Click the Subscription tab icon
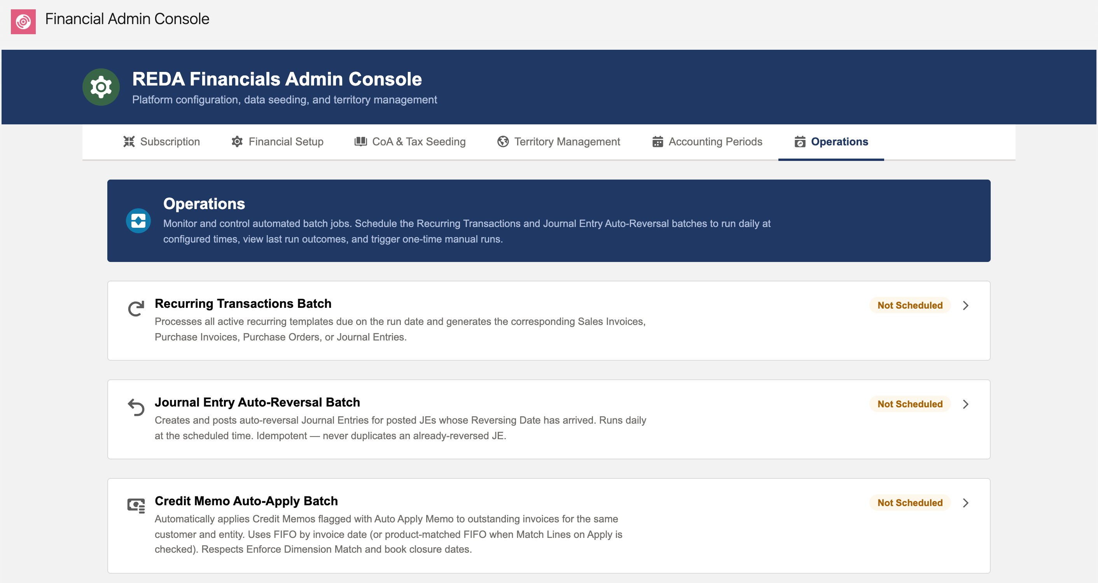 [129, 141]
